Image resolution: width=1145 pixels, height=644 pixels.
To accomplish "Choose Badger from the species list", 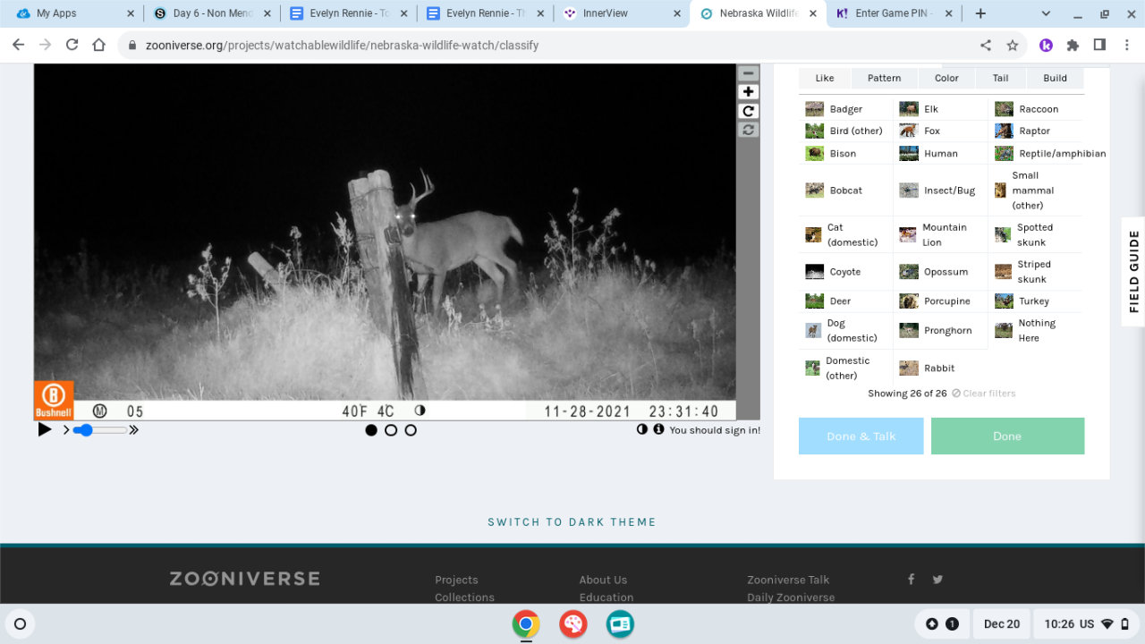I will (846, 109).
